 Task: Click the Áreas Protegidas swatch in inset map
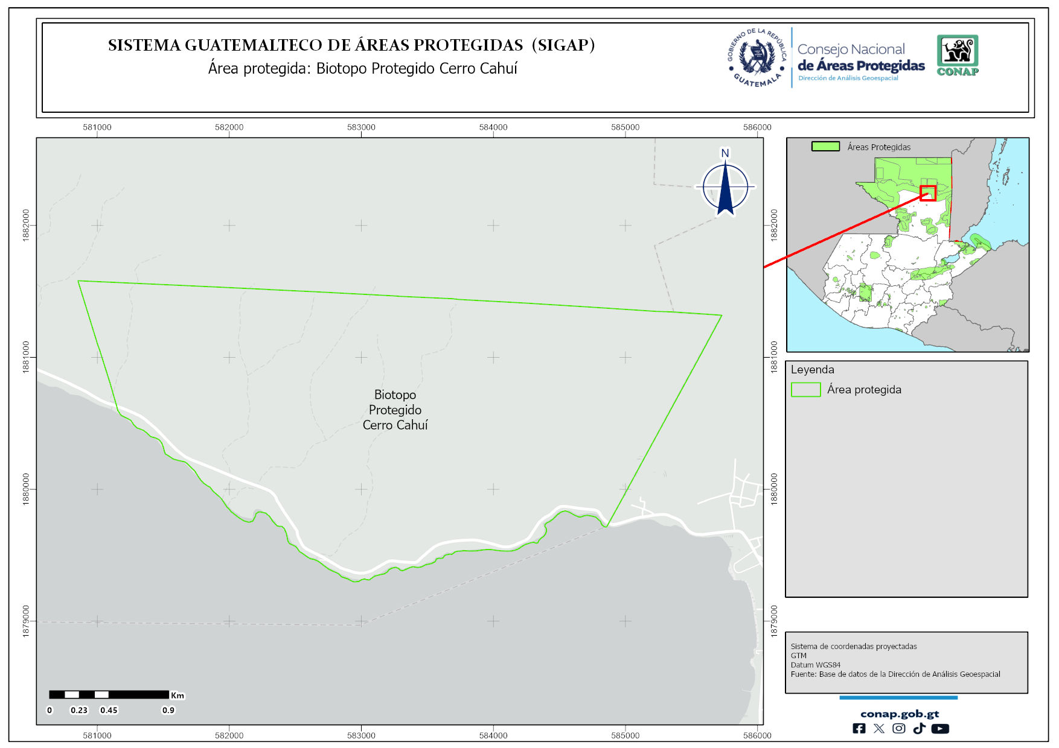click(x=825, y=147)
